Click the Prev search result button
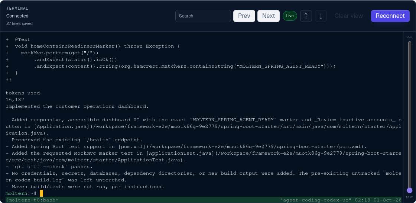This screenshot has height=203, width=416. [x=244, y=16]
